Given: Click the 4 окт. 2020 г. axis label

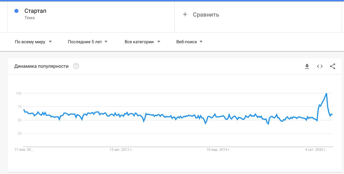Looking at the screenshot, I should point(316,150).
